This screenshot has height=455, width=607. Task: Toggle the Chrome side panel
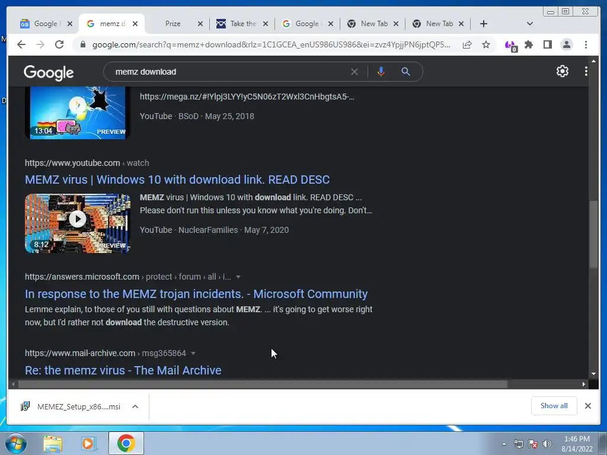point(547,45)
